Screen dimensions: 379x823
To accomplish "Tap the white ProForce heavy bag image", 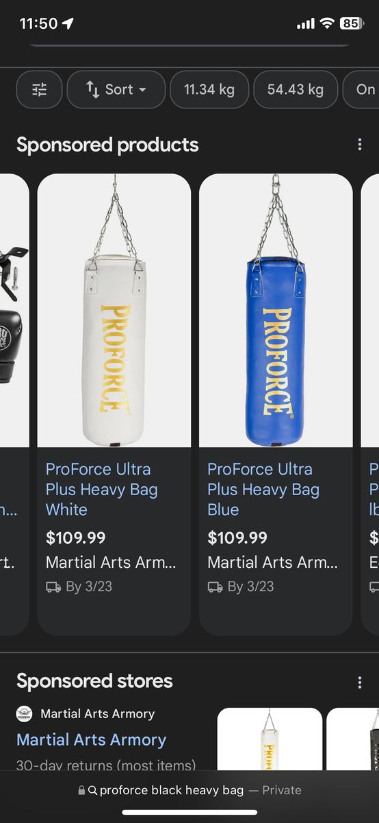I will click(114, 311).
